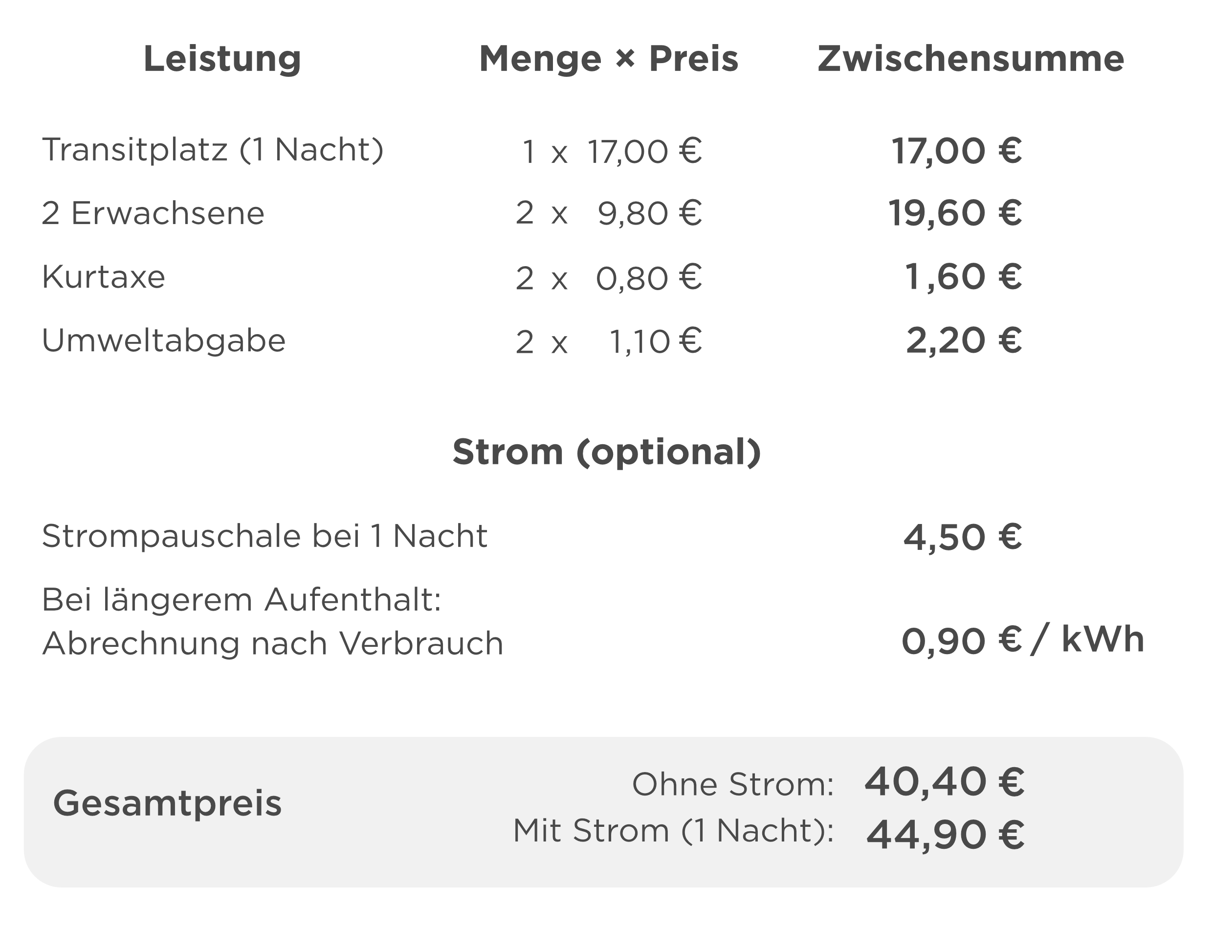The image size is (1213, 933).
Task: Click the Menge × Preis column header
Action: pyautogui.click(x=609, y=58)
